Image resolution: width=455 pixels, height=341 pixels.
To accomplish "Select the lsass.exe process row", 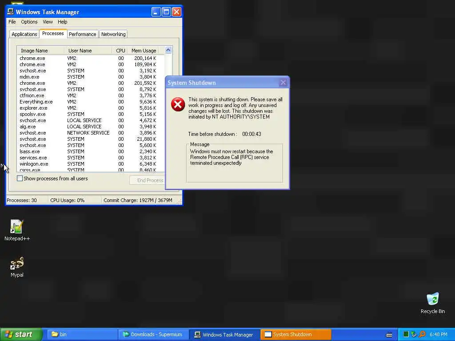I will [91, 151].
